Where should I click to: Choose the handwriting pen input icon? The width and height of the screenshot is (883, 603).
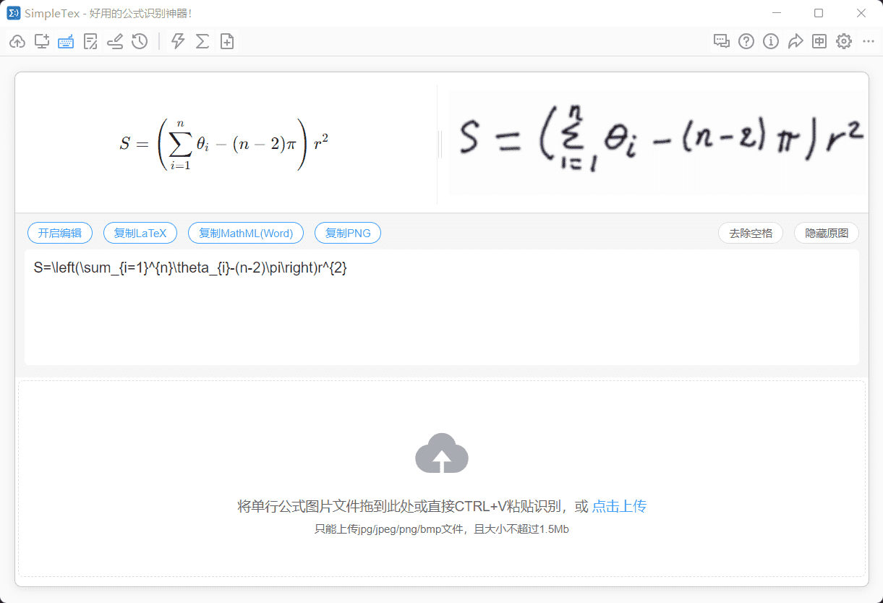115,42
